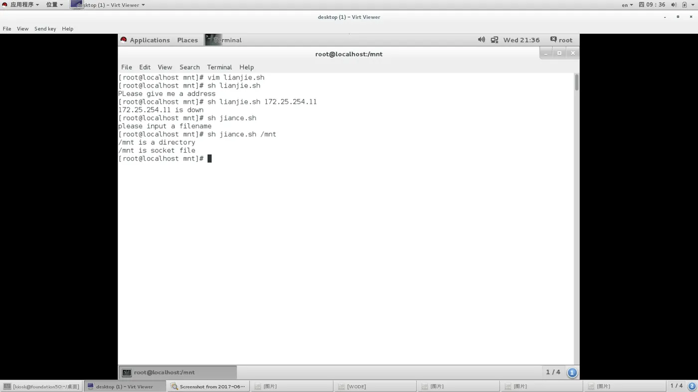Open the 应用程序 menu in host top bar

[20, 5]
